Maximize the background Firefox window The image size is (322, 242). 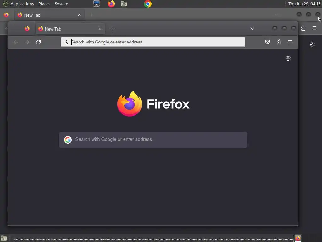[x=308, y=14]
